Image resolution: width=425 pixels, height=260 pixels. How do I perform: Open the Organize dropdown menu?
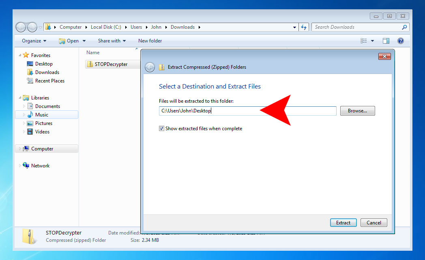click(34, 41)
